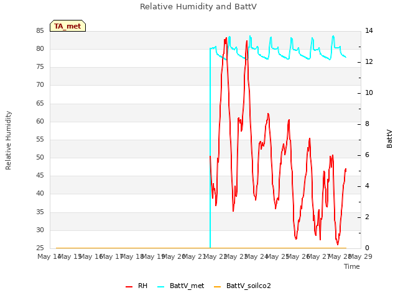Click the Time x-axis label
This screenshot has width=398, height=298.
point(352,266)
